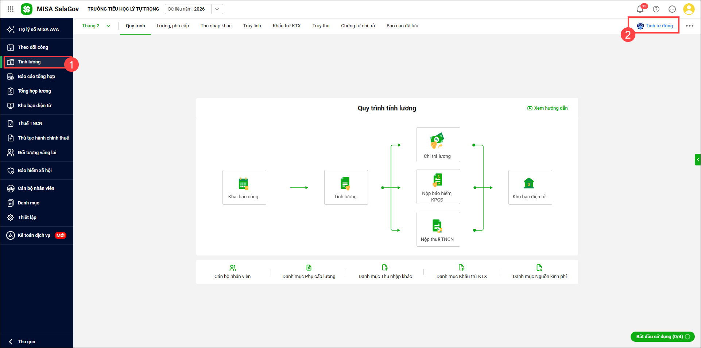The image size is (701, 348).
Task: Expand the green right-side panel handle
Action: click(698, 160)
